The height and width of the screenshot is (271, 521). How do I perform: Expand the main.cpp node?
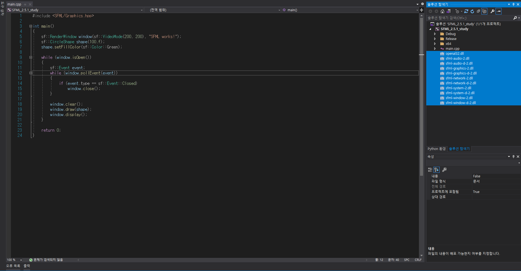[x=435, y=49]
